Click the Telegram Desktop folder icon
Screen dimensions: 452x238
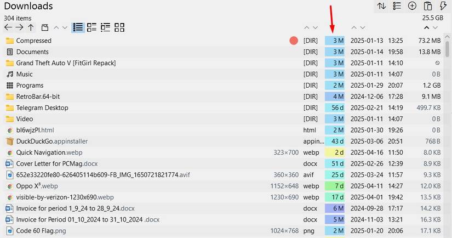click(x=10, y=108)
